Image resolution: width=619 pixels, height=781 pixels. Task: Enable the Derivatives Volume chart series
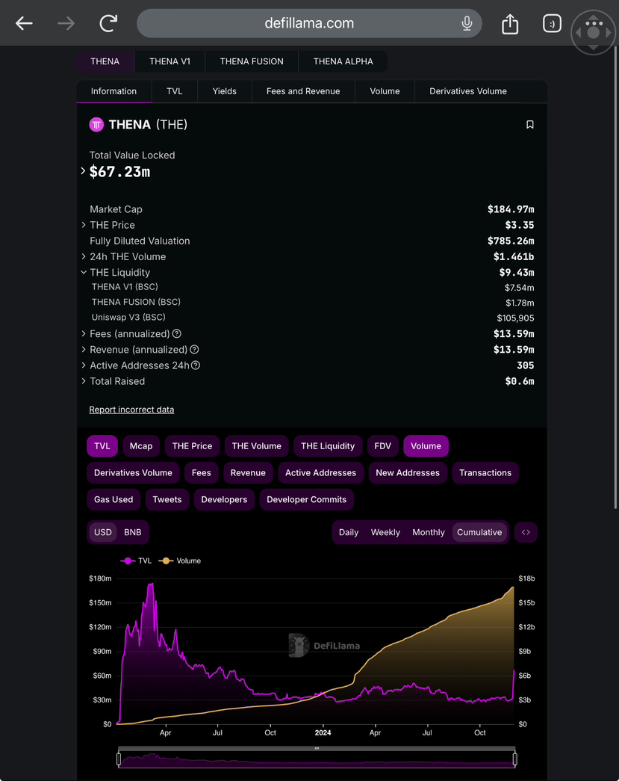click(x=134, y=473)
